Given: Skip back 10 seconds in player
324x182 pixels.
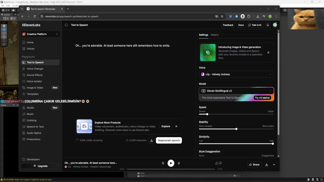Looking at the screenshot, I should [x=163, y=163].
